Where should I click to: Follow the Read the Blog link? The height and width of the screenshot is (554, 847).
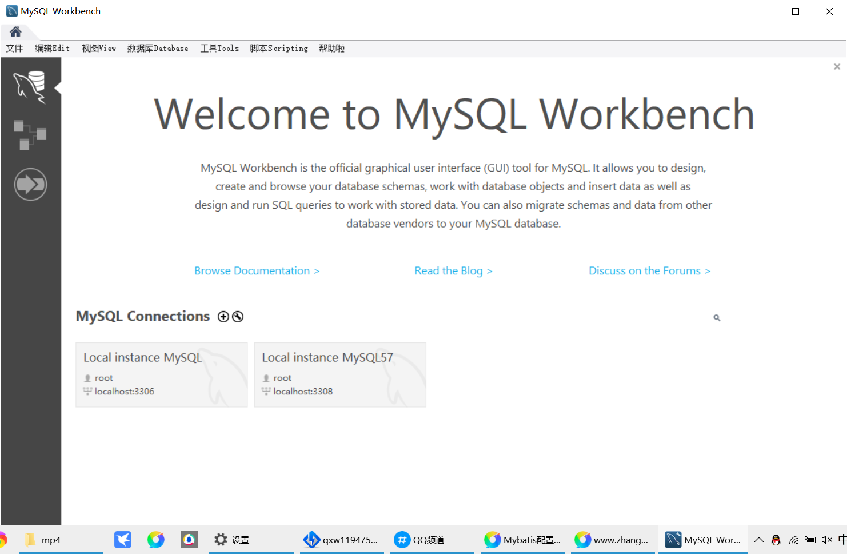(453, 271)
